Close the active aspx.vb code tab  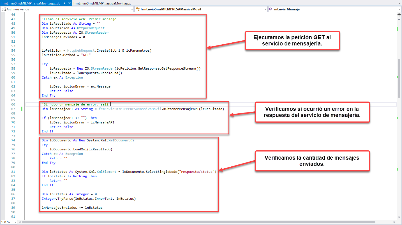tap(69, 3)
